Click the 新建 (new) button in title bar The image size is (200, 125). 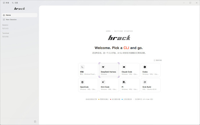[x=6, y=3]
